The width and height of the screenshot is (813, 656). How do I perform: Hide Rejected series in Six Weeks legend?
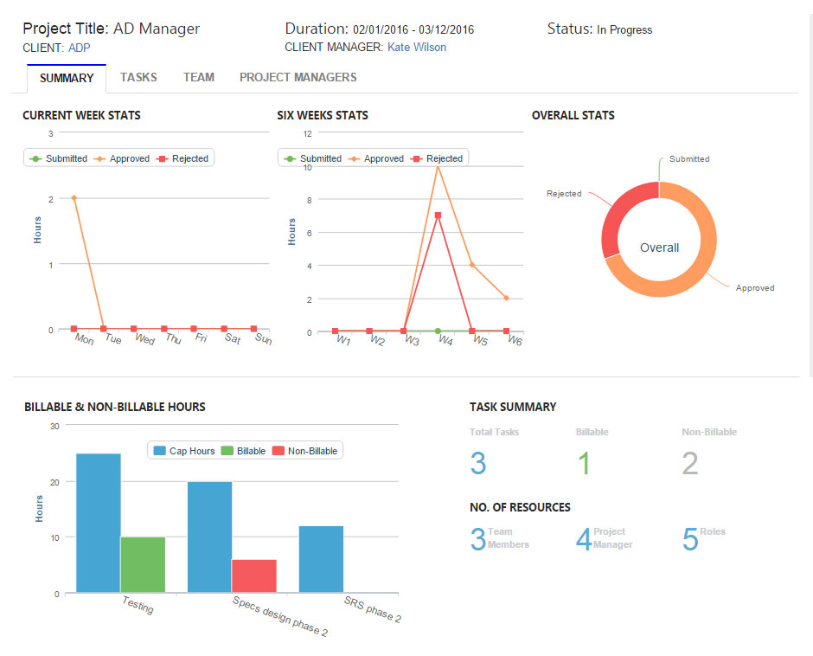pyautogui.click(x=438, y=158)
